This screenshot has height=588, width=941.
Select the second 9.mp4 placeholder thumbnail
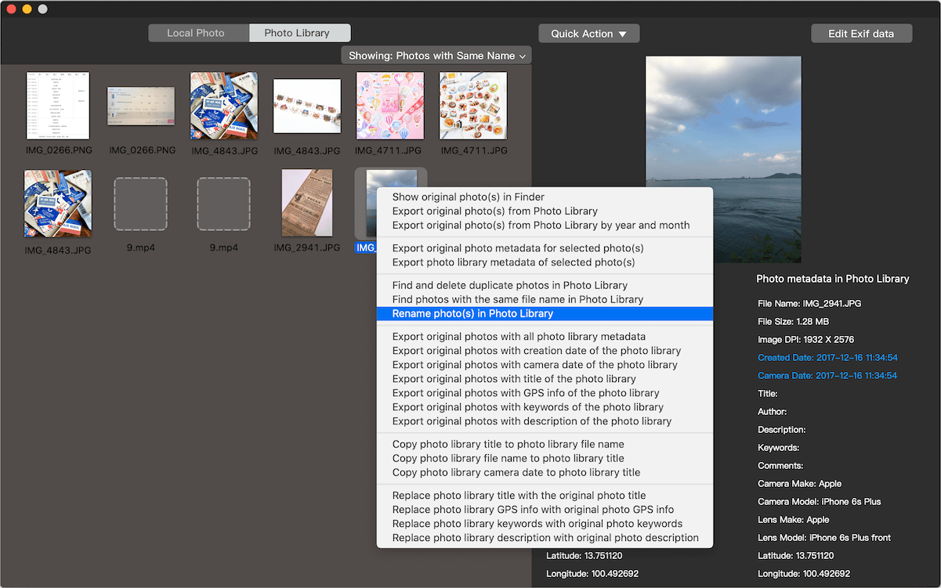click(224, 204)
